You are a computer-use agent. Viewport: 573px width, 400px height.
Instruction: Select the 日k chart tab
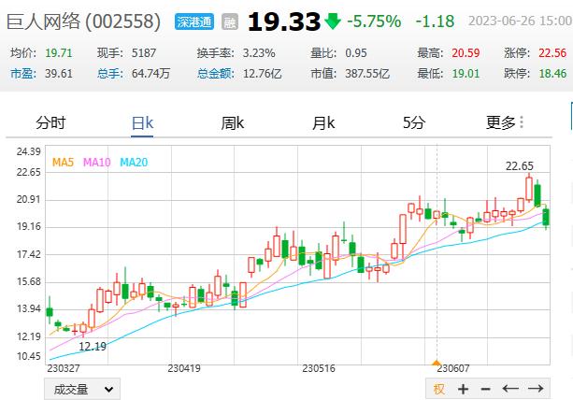pos(142,122)
